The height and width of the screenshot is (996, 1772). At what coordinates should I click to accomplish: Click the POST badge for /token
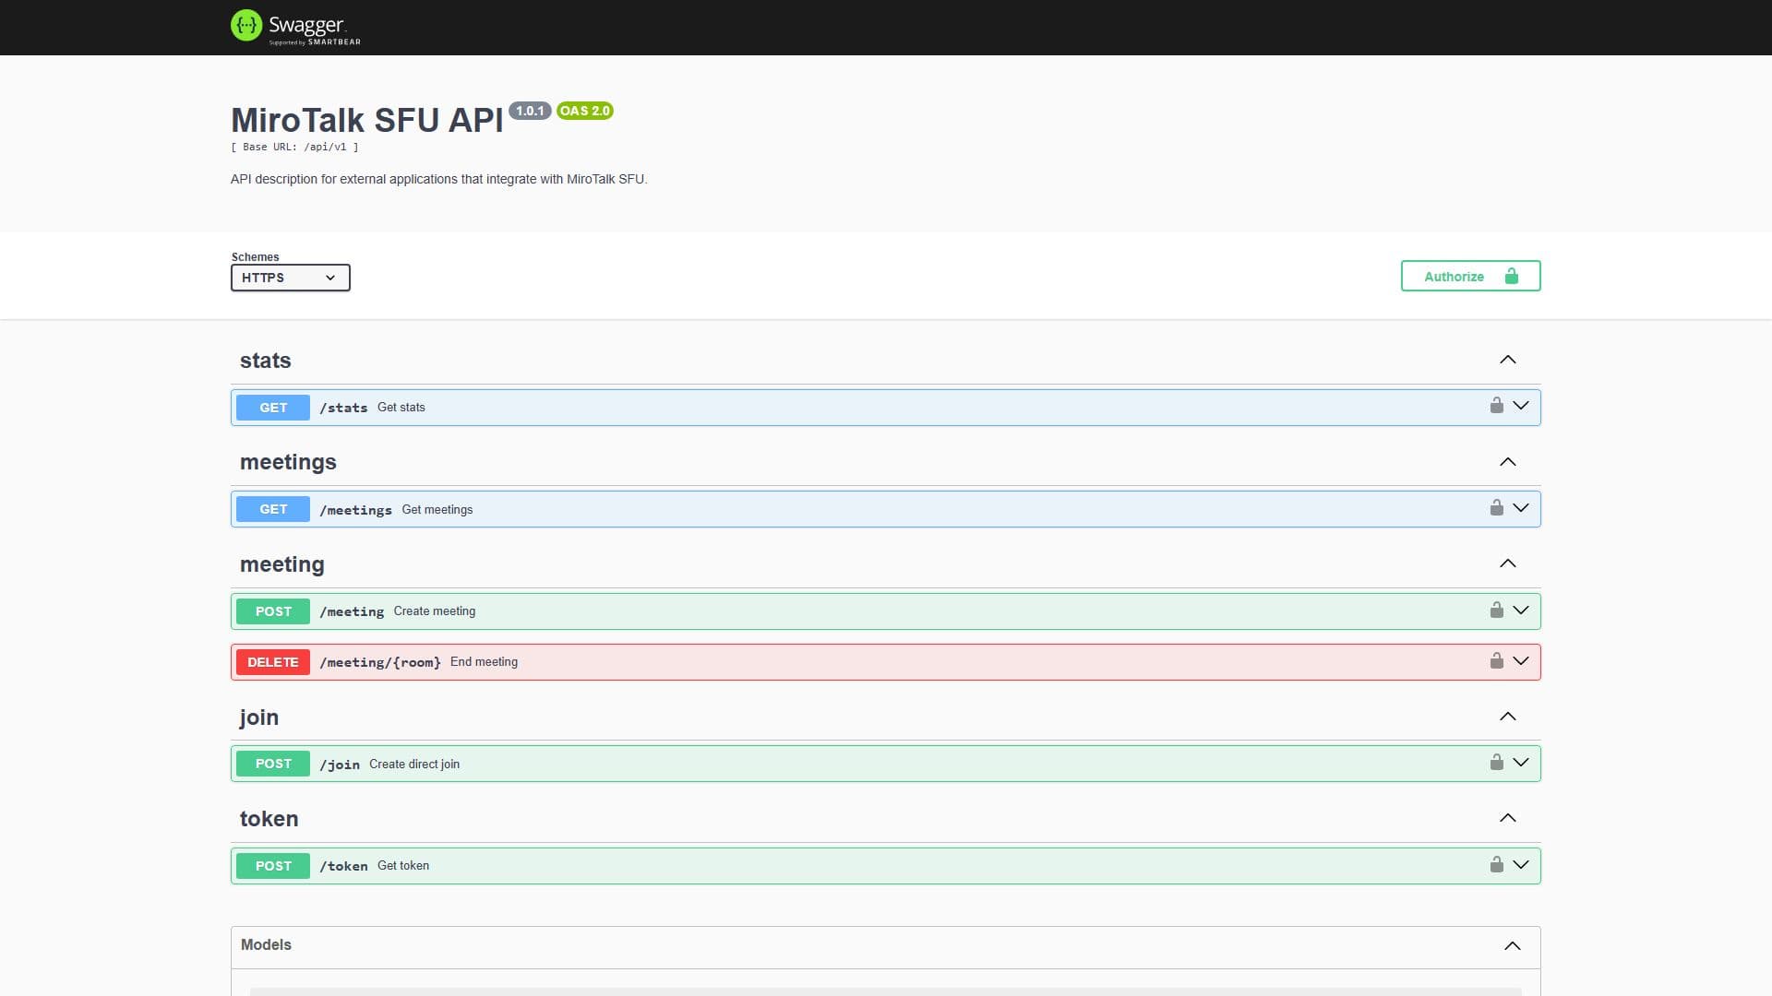click(273, 866)
